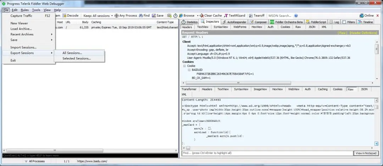Screen dimensions: 383x166
Task: Click the All Processes status bar filter
Action: click(x=34, y=161)
